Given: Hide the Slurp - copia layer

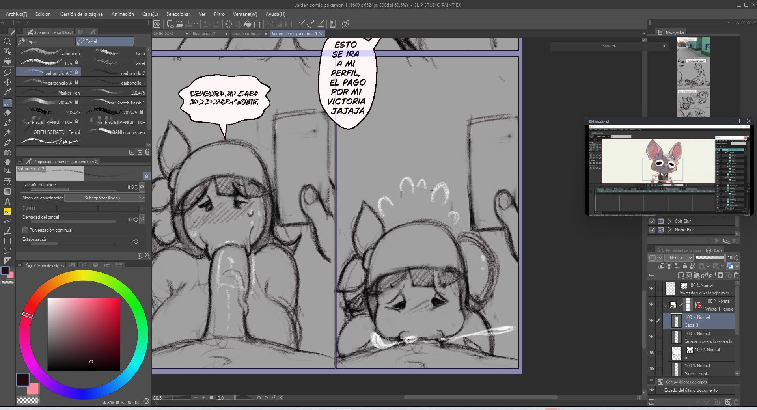Looking at the screenshot, I should point(651,369).
